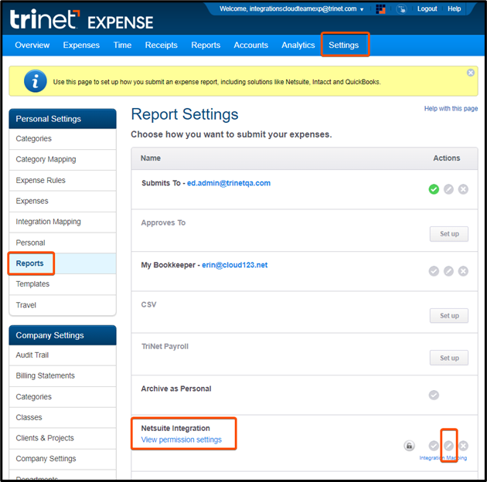Click the Archive as Personal label
The width and height of the screenshot is (487, 482).
pos(176,389)
